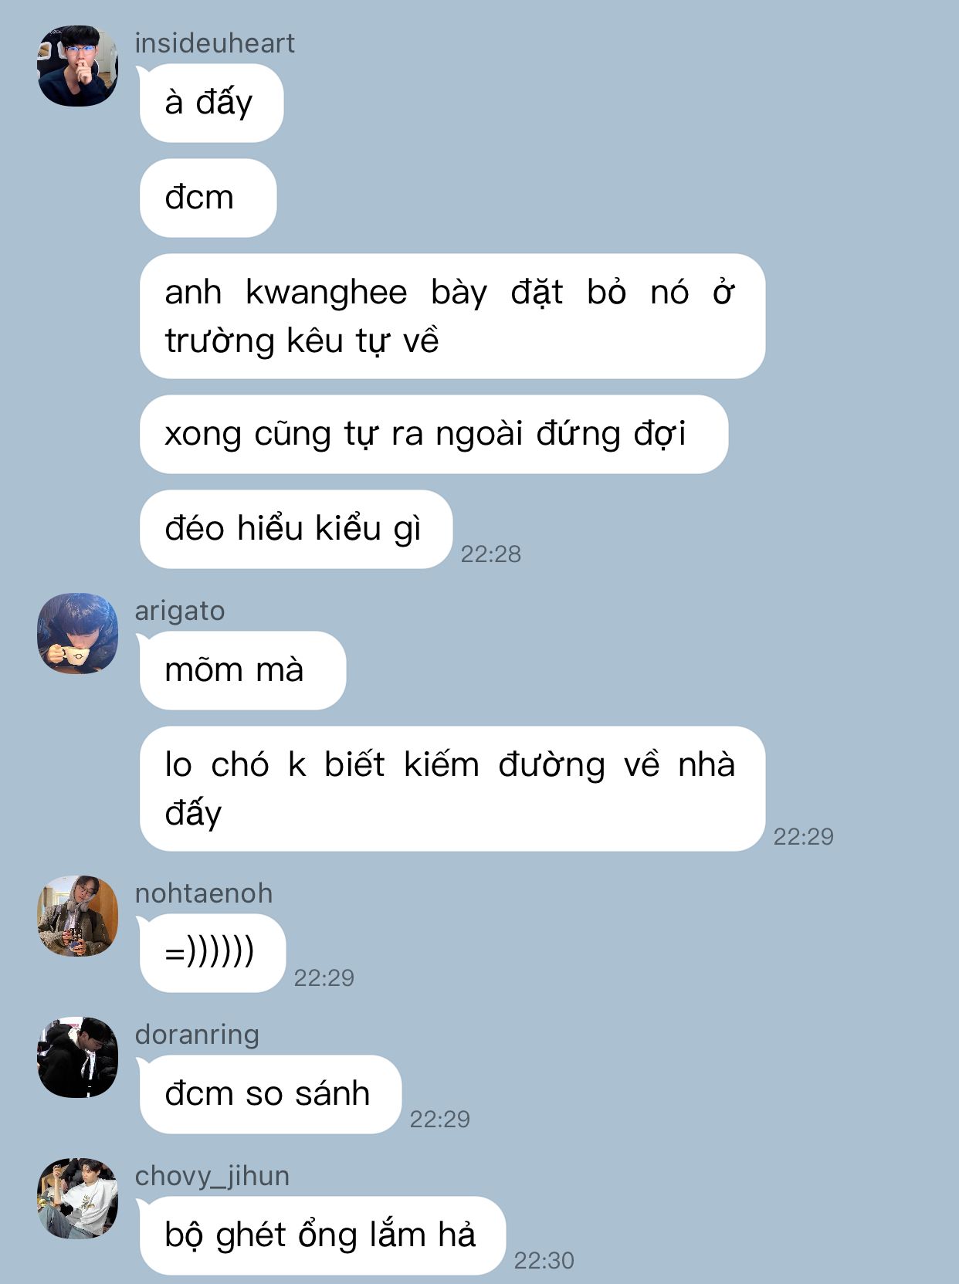This screenshot has height=1284, width=959.
Task: Tap the username arigato
Action: click(180, 611)
